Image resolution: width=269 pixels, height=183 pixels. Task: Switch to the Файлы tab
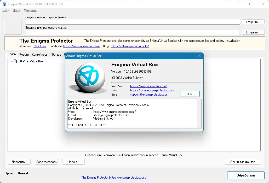pyautogui.click(x=12, y=54)
